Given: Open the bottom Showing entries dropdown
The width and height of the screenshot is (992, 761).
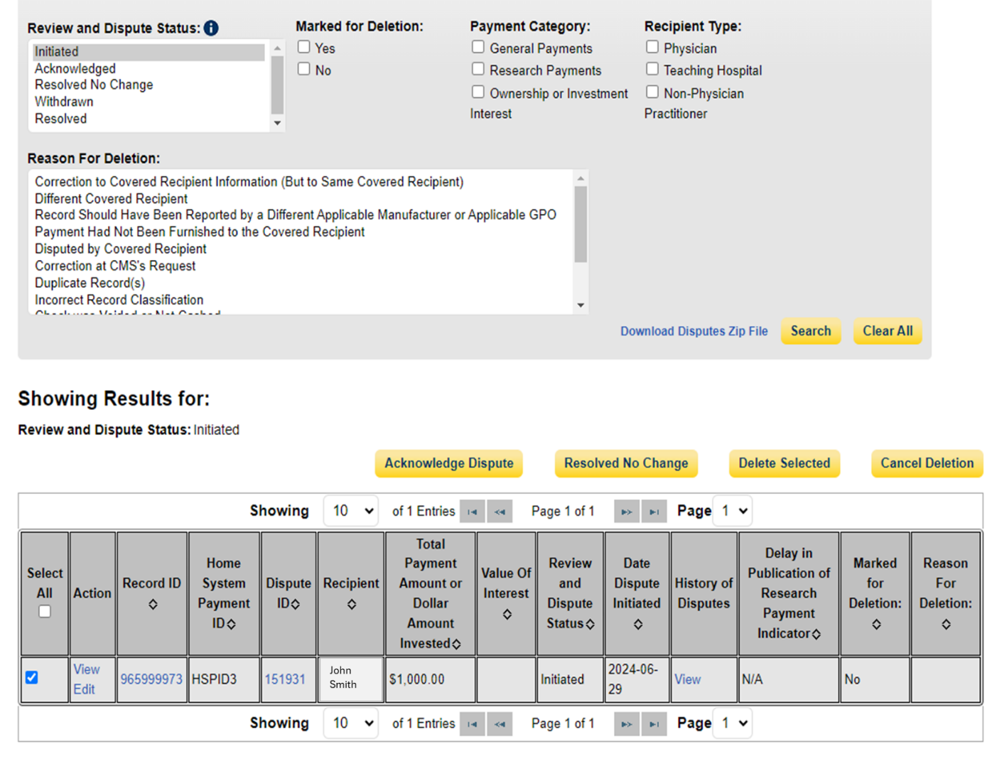Looking at the screenshot, I should (351, 723).
